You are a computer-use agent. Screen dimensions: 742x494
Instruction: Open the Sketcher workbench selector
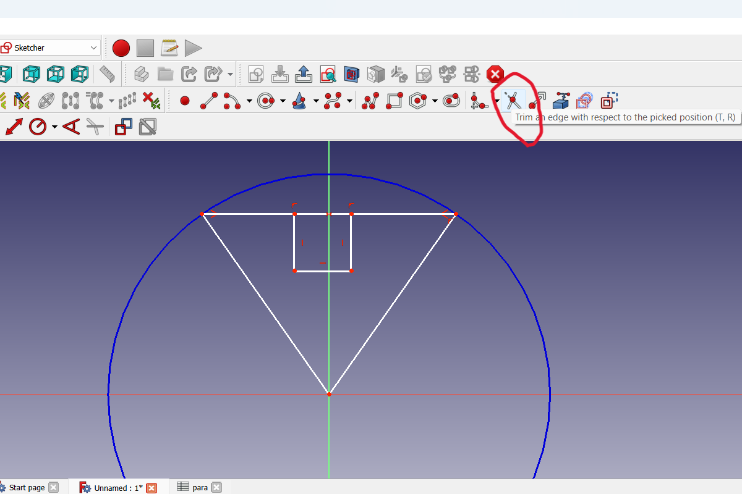pyautogui.click(x=49, y=48)
